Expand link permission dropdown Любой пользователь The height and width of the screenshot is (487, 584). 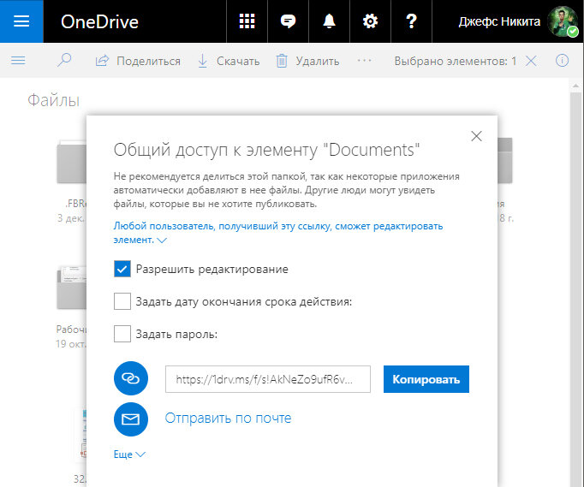pos(277,233)
